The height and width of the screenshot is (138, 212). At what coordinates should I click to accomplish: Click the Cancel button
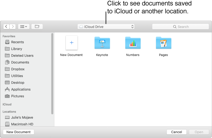click(177, 132)
